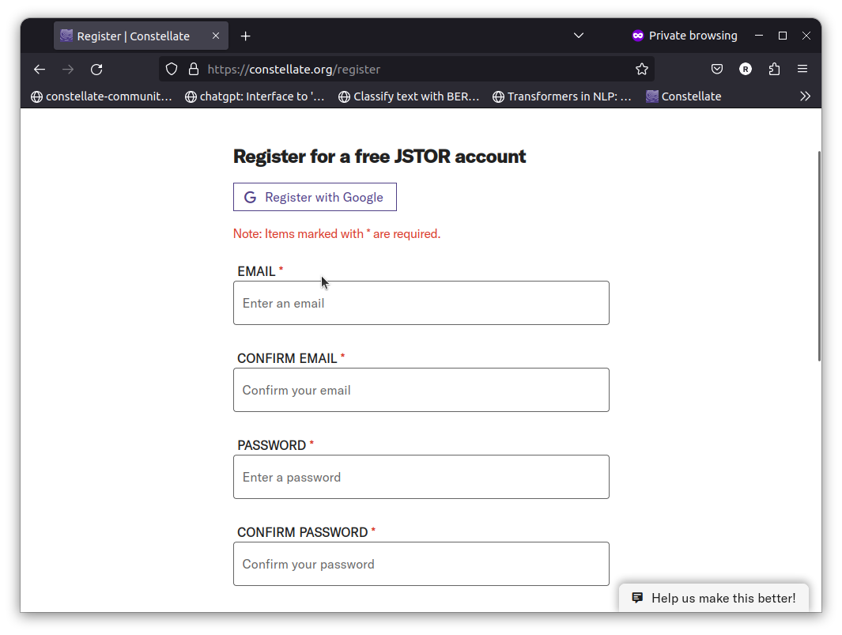The width and height of the screenshot is (842, 635).
Task: Focus the Enter a password field
Action: point(421,477)
